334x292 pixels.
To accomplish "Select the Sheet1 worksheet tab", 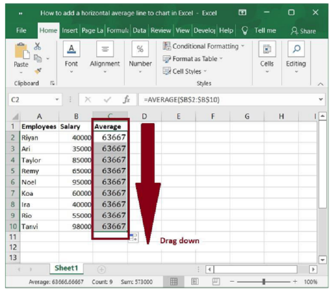I will pos(66,268).
